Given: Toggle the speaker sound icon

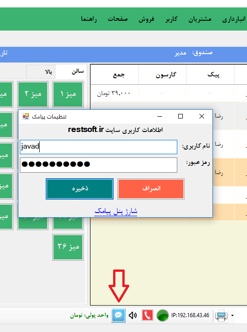Looking at the screenshot, I should pos(133,315).
